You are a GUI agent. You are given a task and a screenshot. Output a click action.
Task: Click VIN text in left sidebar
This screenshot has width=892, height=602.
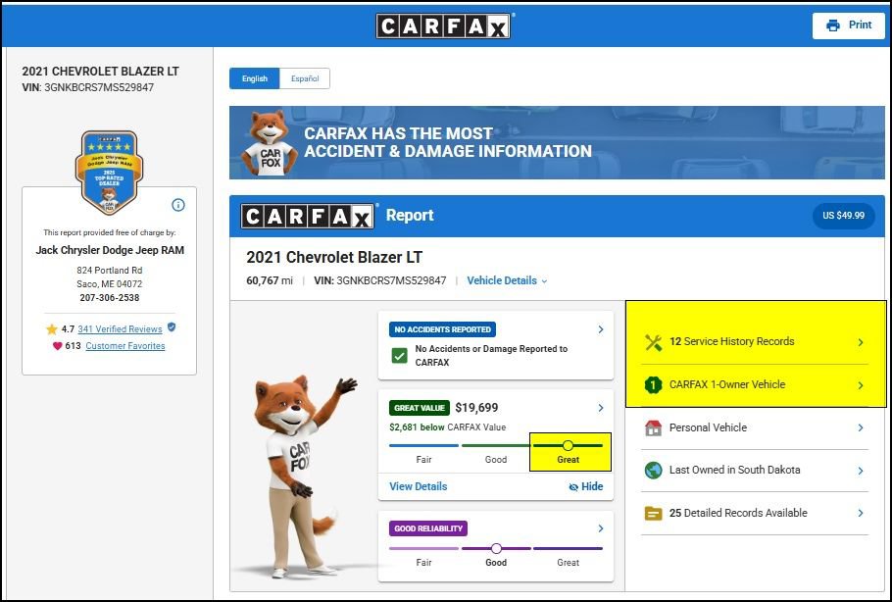(x=87, y=87)
